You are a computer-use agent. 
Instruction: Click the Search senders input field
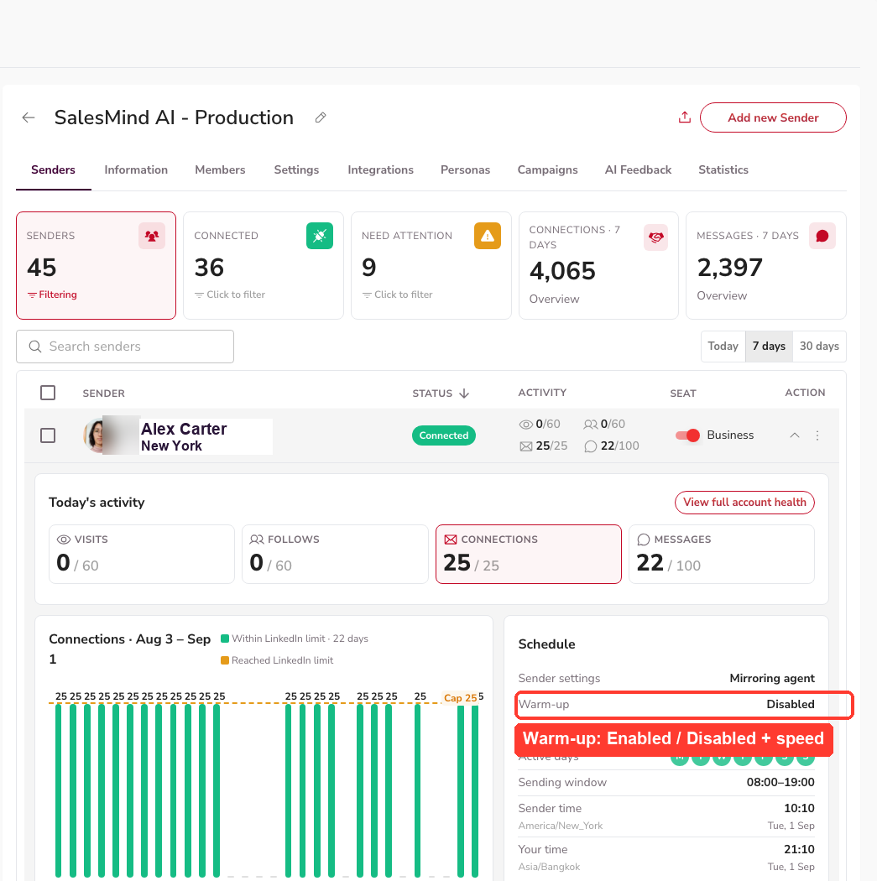(x=125, y=347)
